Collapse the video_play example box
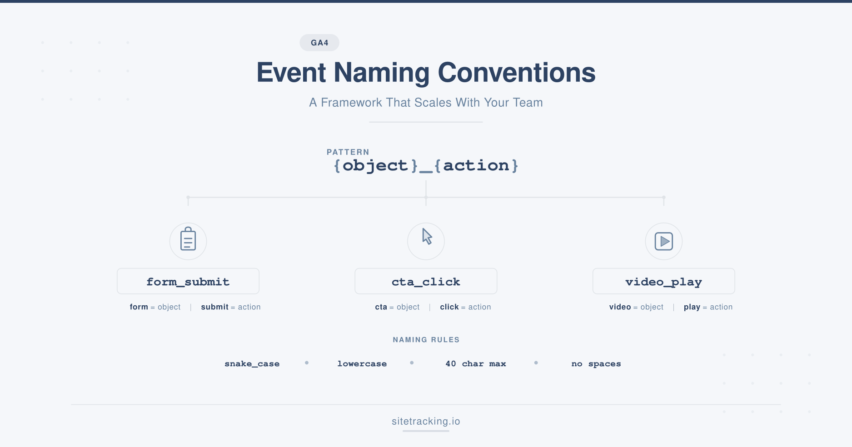The width and height of the screenshot is (852, 447). click(663, 281)
